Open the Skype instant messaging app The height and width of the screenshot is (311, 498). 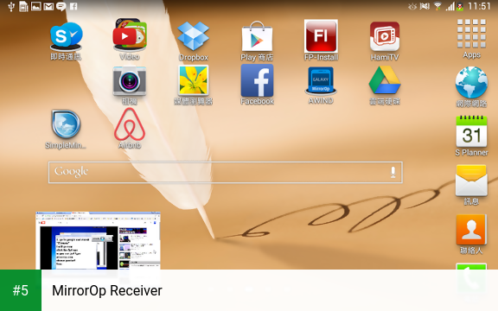click(66, 36)
